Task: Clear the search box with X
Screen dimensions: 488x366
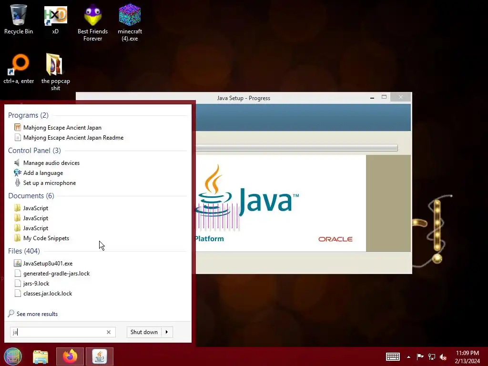Action: pyautogui.click(x=109, y=332)
